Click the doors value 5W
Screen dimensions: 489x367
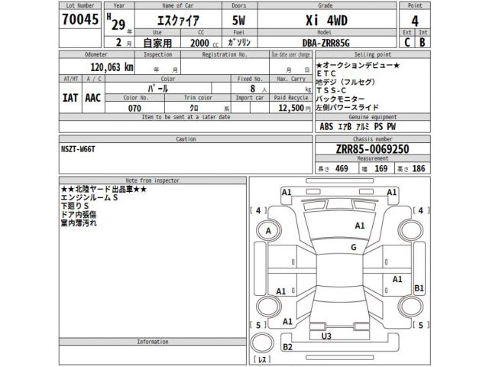pyautogui.click(x=238, y=21)
